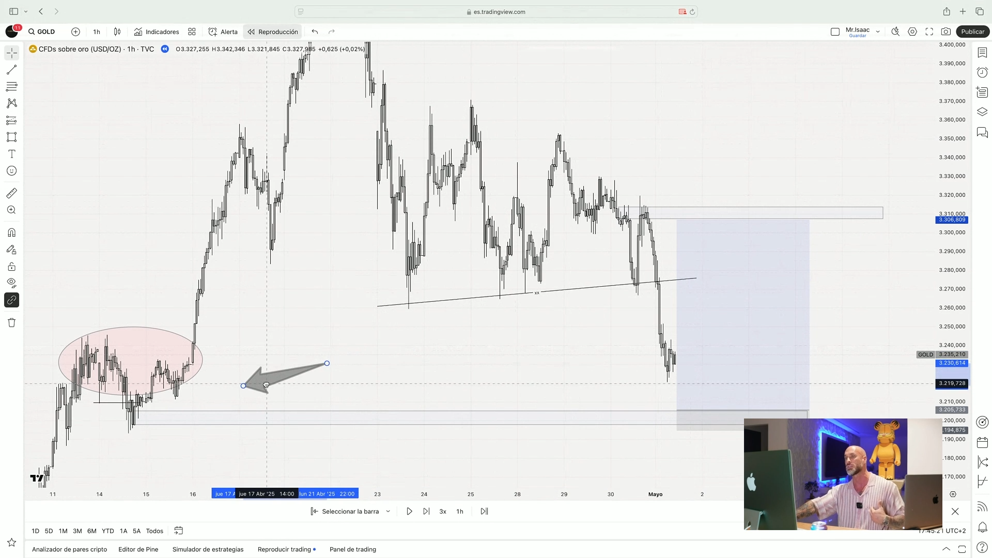Select the ruler measure tool

tap(11, 193)
